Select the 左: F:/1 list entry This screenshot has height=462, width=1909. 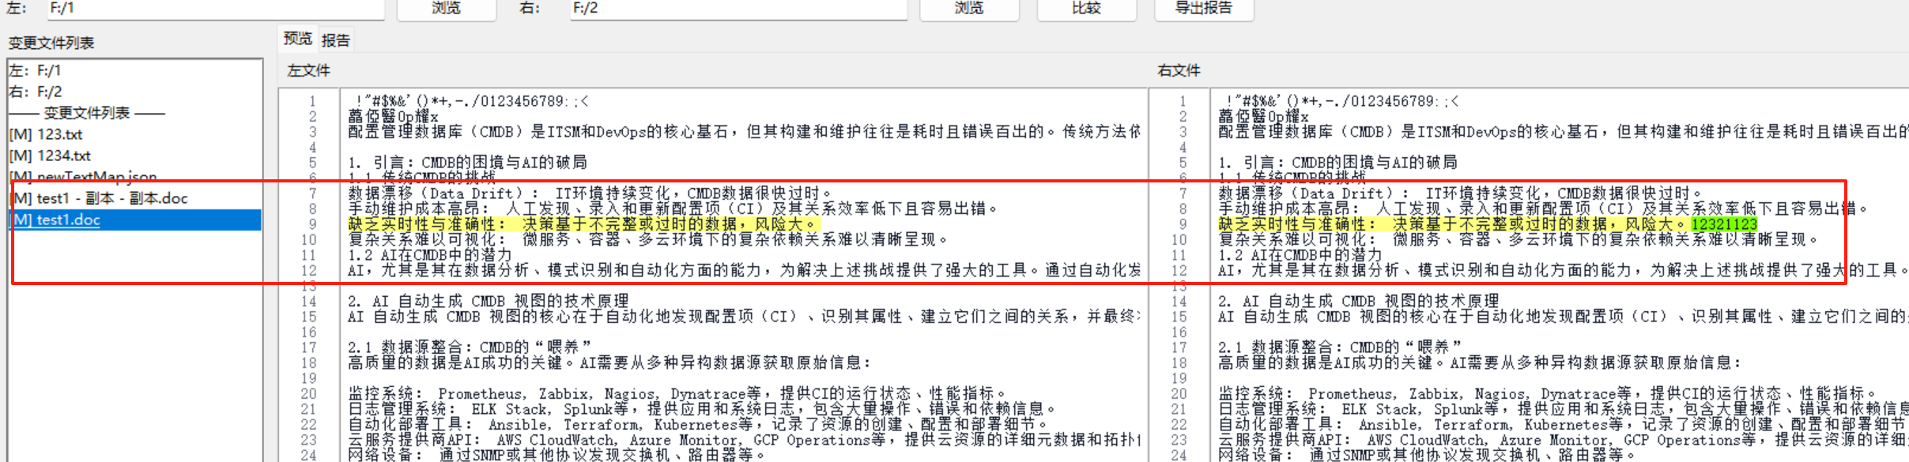pos(35,71)
